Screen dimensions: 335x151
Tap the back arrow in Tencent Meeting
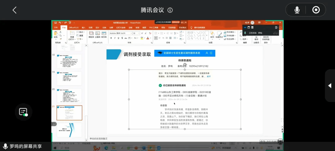(x=14, y=10)
